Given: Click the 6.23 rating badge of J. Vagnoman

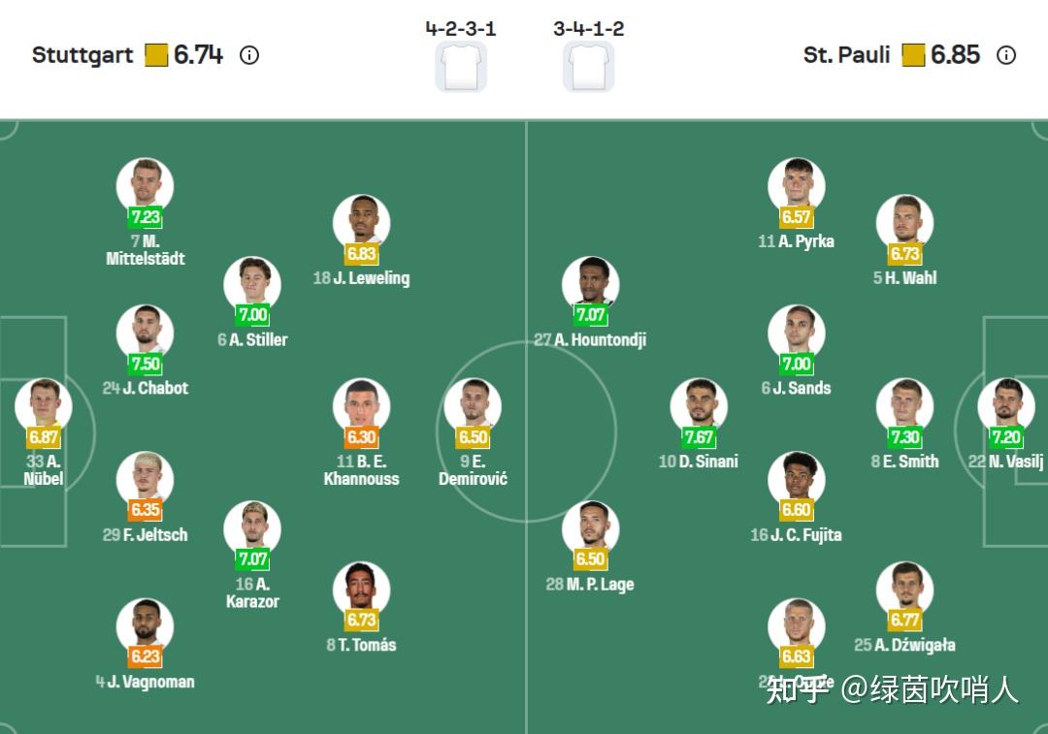Looking at the screenshot, I should coord(145,656).
